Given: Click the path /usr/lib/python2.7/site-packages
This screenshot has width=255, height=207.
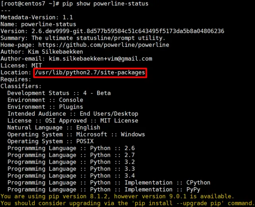Looking at the screenshot, I should pyautogui.click(x=90, y=73).
